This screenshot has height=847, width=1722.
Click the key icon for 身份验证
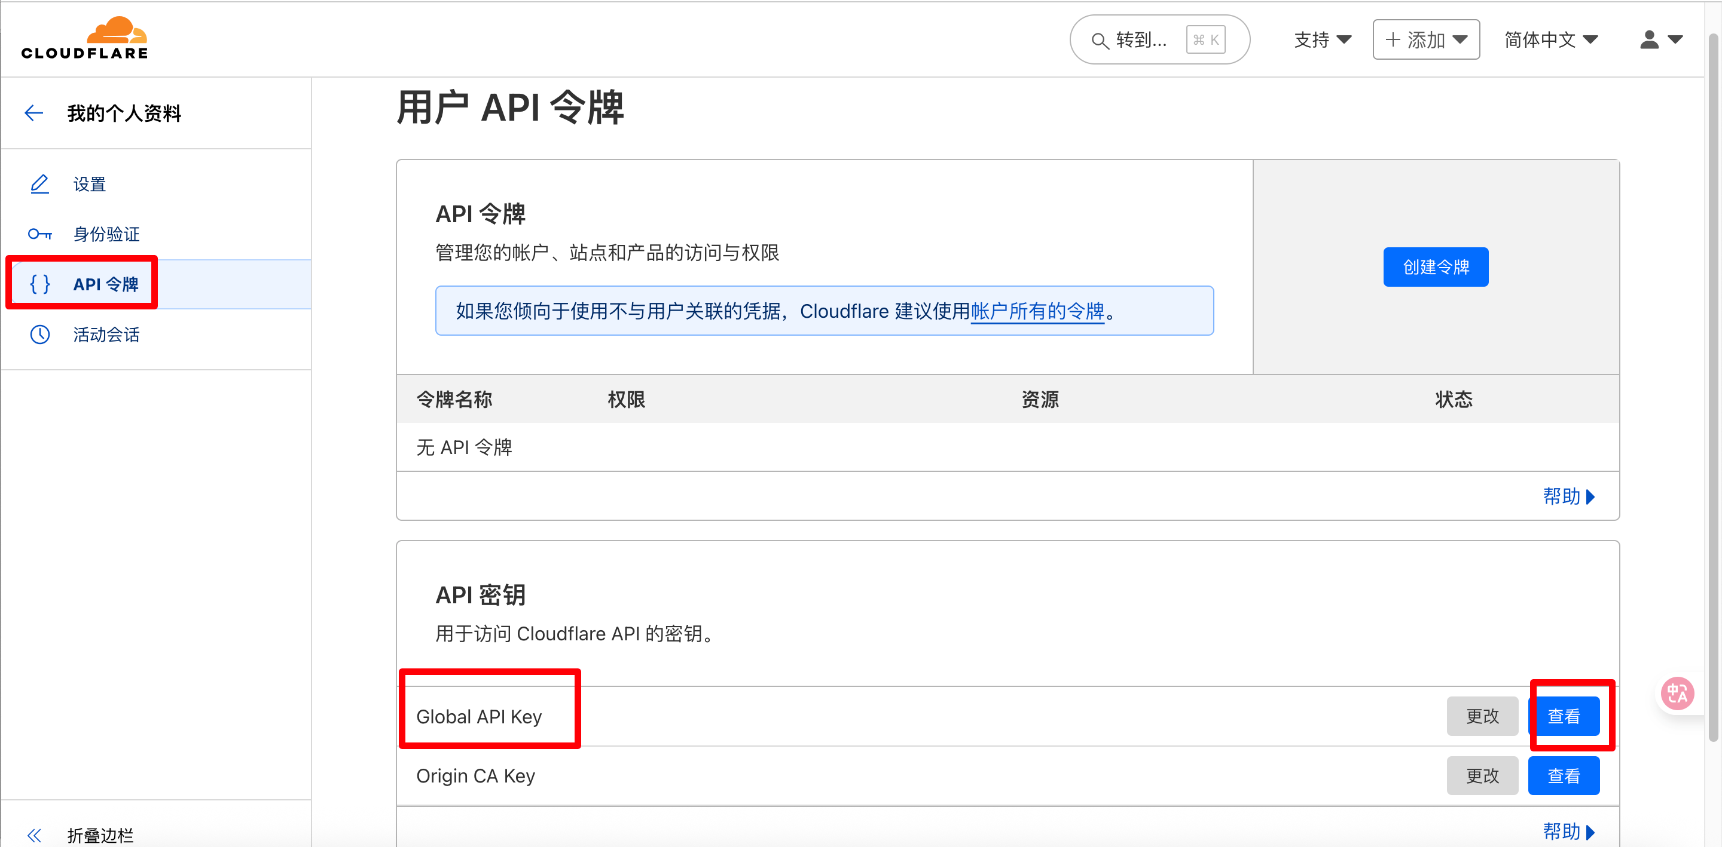(x=39, y=235)
